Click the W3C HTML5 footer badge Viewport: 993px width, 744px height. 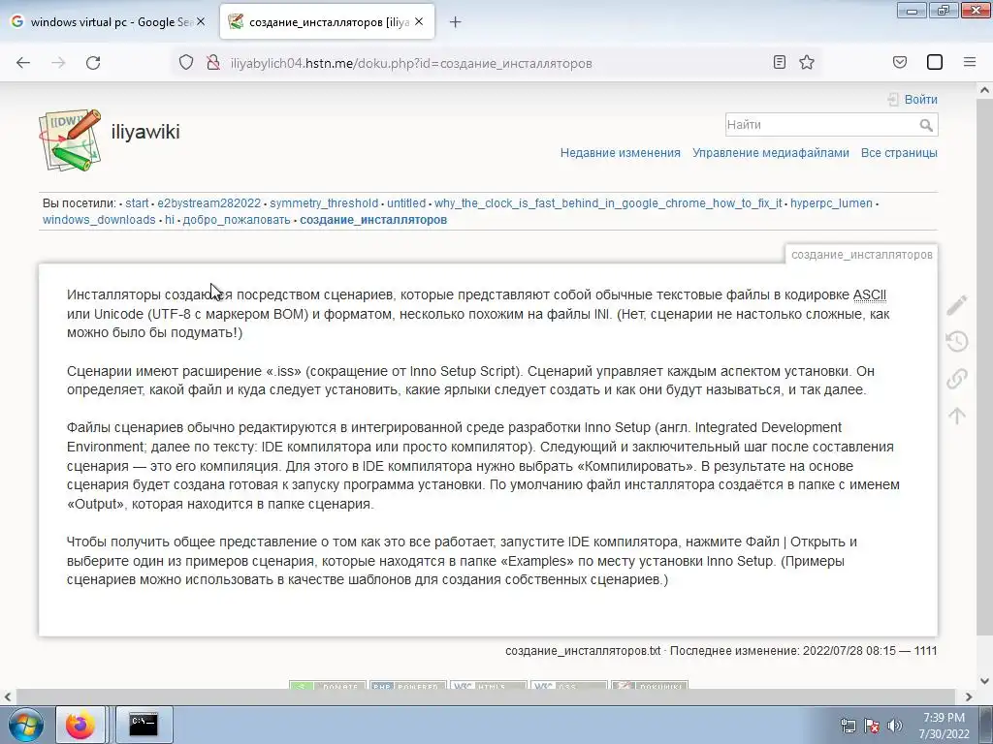coord(489,685)
